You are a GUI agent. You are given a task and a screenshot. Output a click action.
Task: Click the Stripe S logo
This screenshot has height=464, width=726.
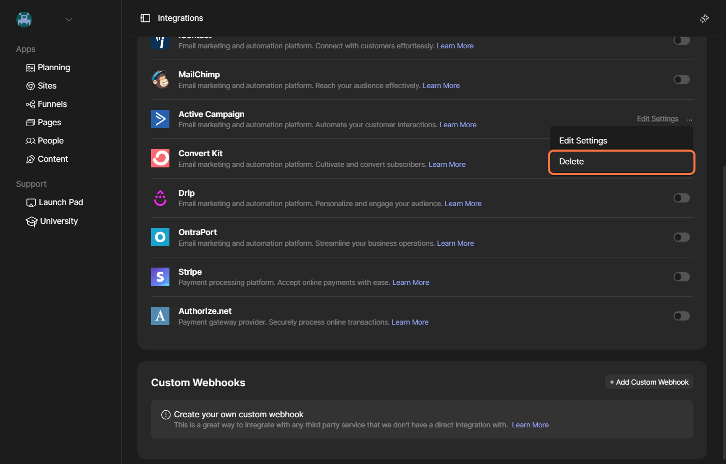[160, 277]
